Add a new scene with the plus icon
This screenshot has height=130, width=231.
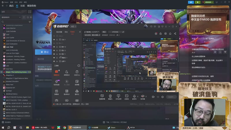coord(80,32)
